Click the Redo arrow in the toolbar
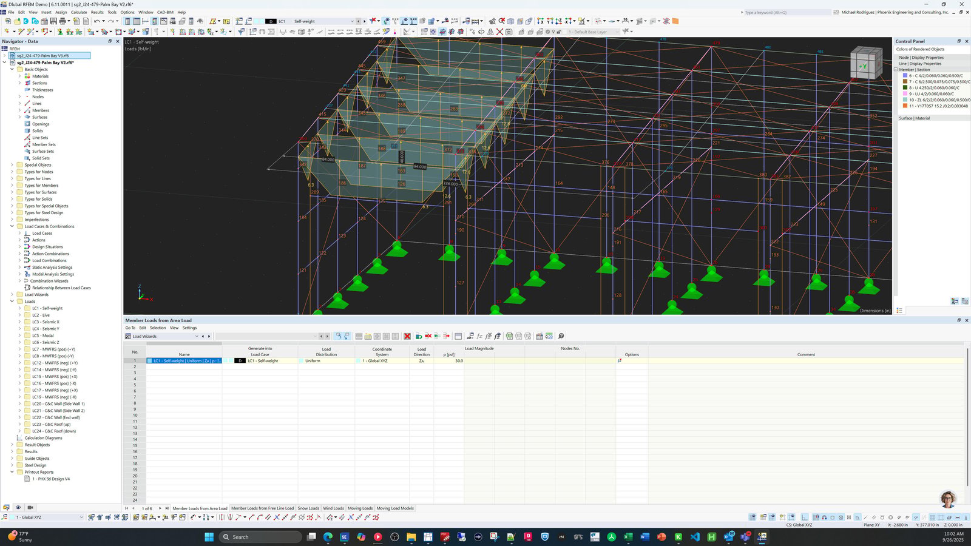This screenshot has width=971, height=546. coord(111,21)
